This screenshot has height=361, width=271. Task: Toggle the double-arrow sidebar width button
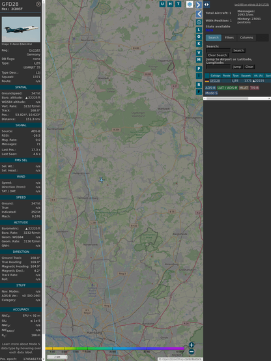click(x=207, y=5)
